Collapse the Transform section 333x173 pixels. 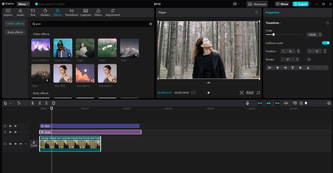[281, 23]
